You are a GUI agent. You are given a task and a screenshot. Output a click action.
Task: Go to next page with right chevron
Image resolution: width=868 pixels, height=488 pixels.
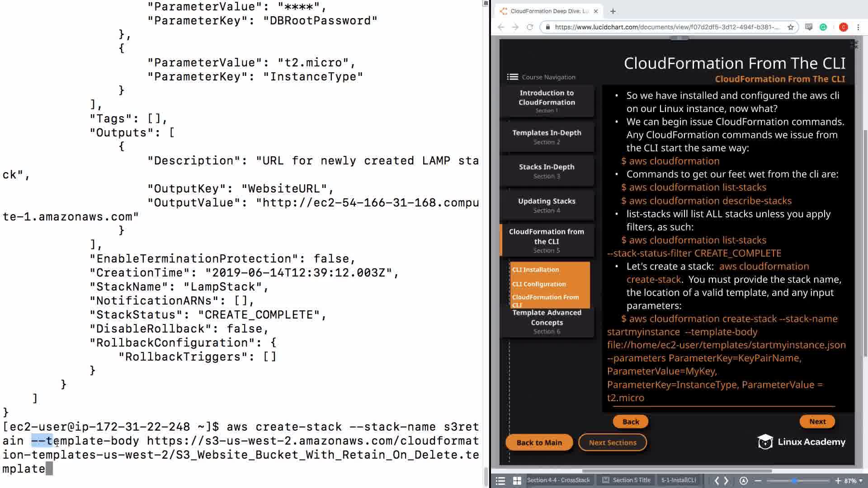[x=726, y=481]
